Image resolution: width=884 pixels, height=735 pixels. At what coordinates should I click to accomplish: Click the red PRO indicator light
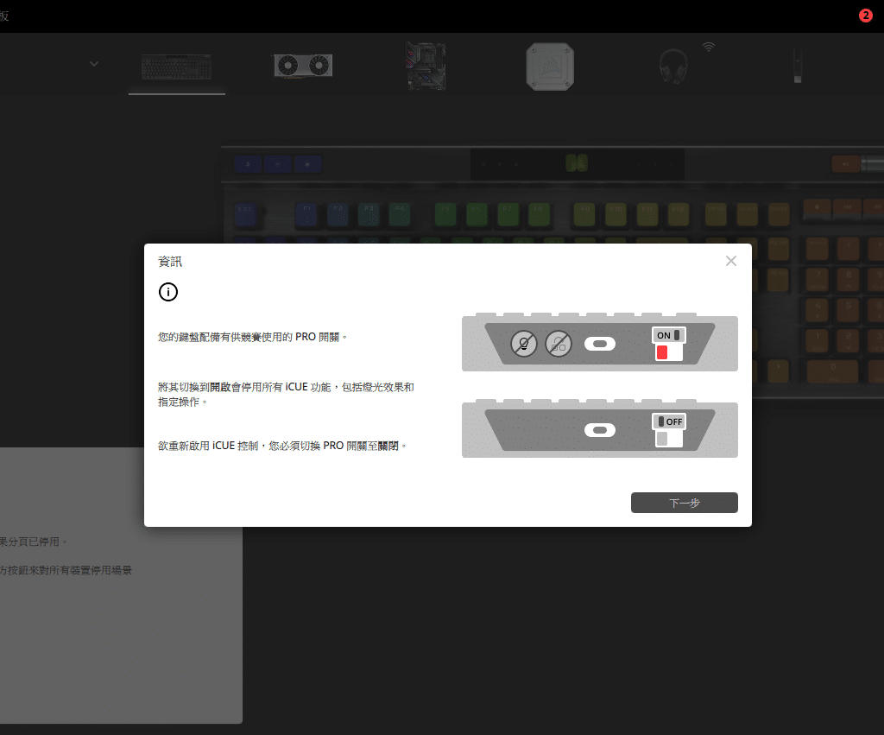(662, 352)
